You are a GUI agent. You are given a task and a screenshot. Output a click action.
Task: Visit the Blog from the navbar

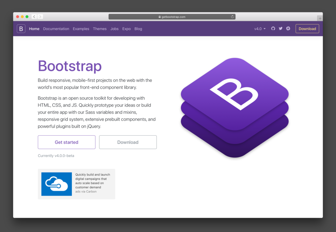[x=138, y=29]
